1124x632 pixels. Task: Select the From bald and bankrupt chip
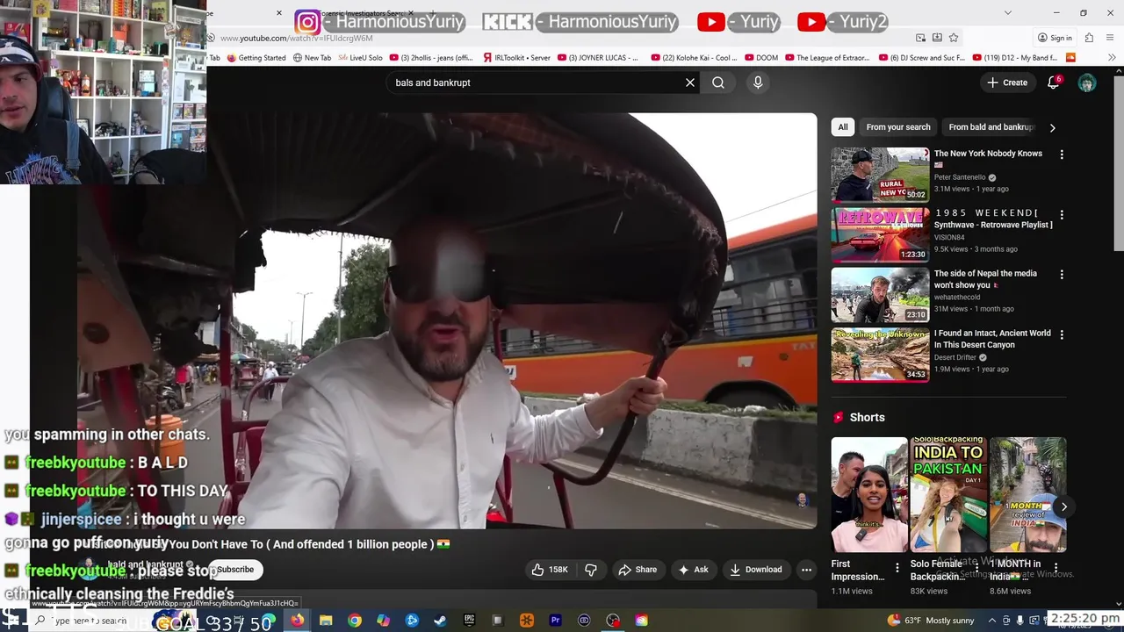(x=991, y=127)
